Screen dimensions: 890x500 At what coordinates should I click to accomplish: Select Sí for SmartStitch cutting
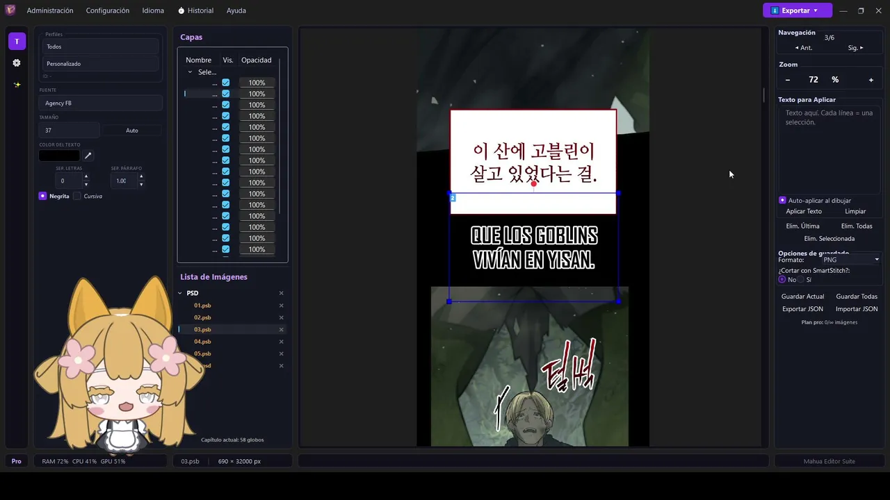(800, 279)
